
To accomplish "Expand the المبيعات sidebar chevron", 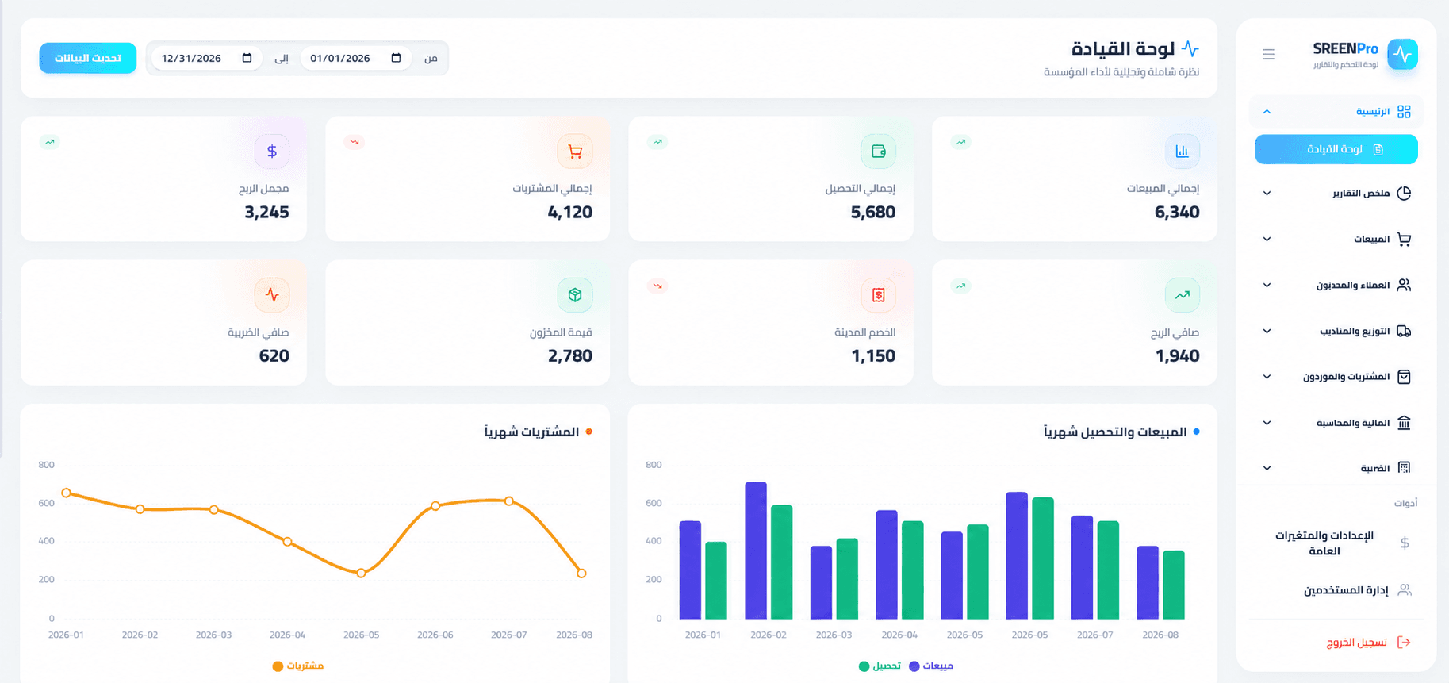I will 1267,240.
